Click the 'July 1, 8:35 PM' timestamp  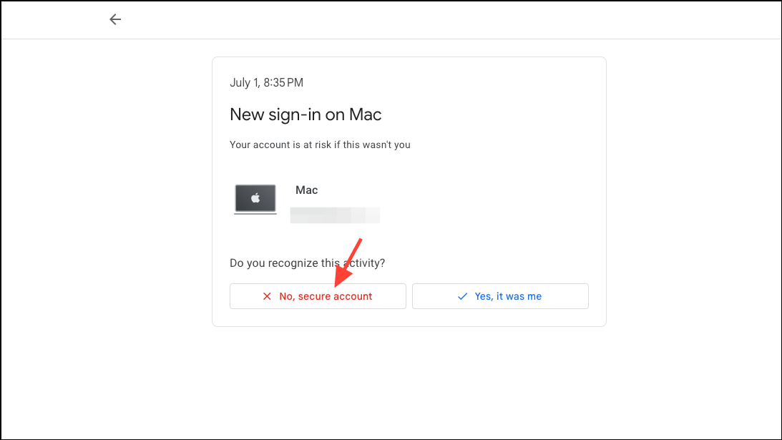tap(266, 83)
